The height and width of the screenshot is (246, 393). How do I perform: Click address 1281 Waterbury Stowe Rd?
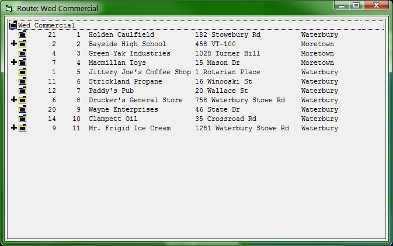[242, 128]
